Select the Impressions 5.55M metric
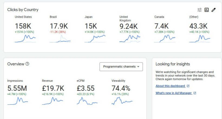 [x=17, y=88]
